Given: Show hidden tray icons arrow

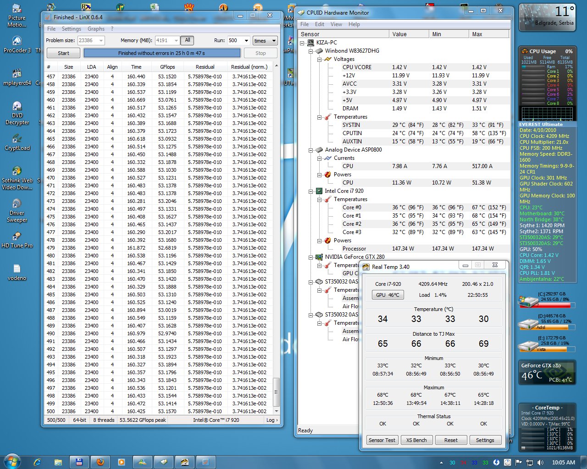Looking at the screenshot, I should 441,463.
